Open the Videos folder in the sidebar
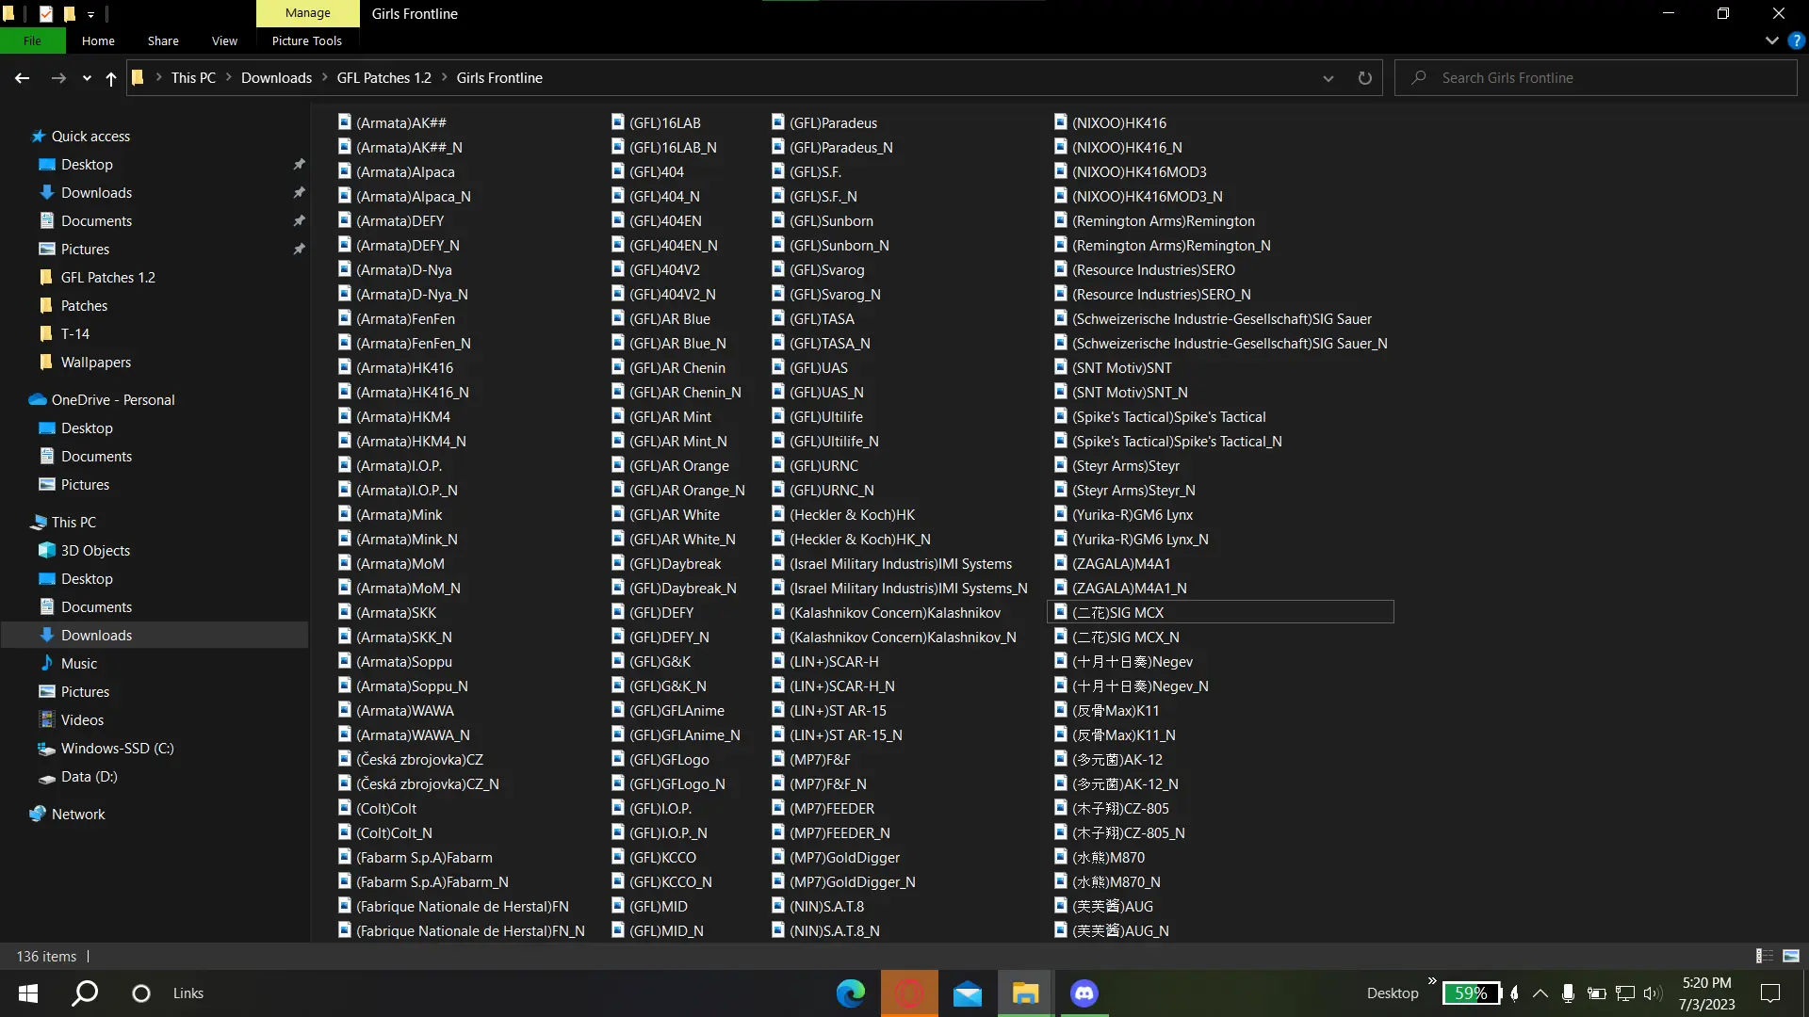This screenshot has width=1809, height=1017. (x=82, y=720)
